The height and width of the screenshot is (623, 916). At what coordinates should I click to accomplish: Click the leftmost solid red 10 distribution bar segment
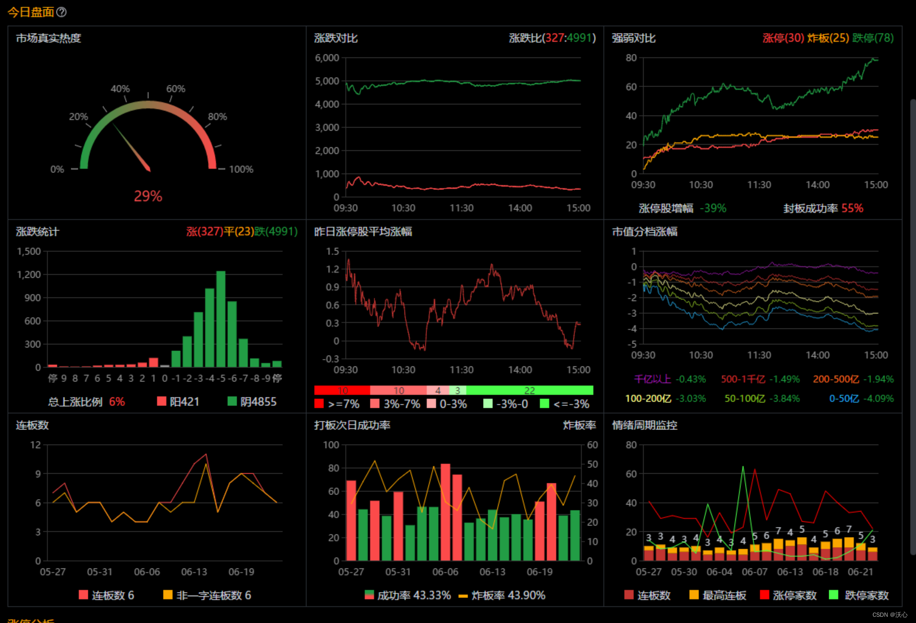coord(342,390)
